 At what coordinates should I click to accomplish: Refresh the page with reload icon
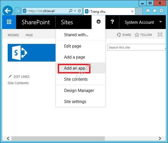[x=80, y=11]
